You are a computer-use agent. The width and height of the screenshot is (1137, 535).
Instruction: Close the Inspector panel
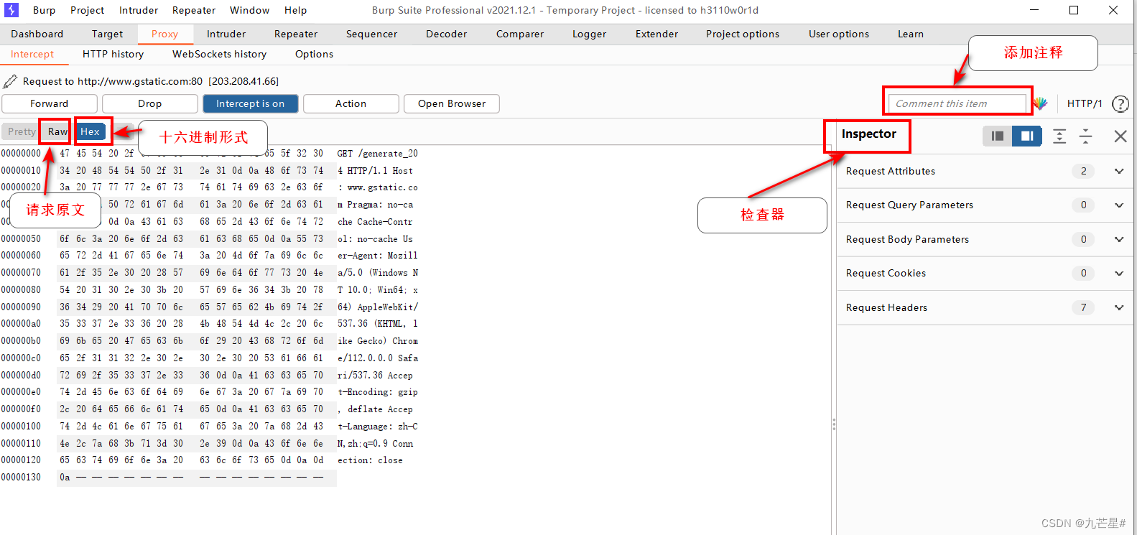[x=1120, y=136]
